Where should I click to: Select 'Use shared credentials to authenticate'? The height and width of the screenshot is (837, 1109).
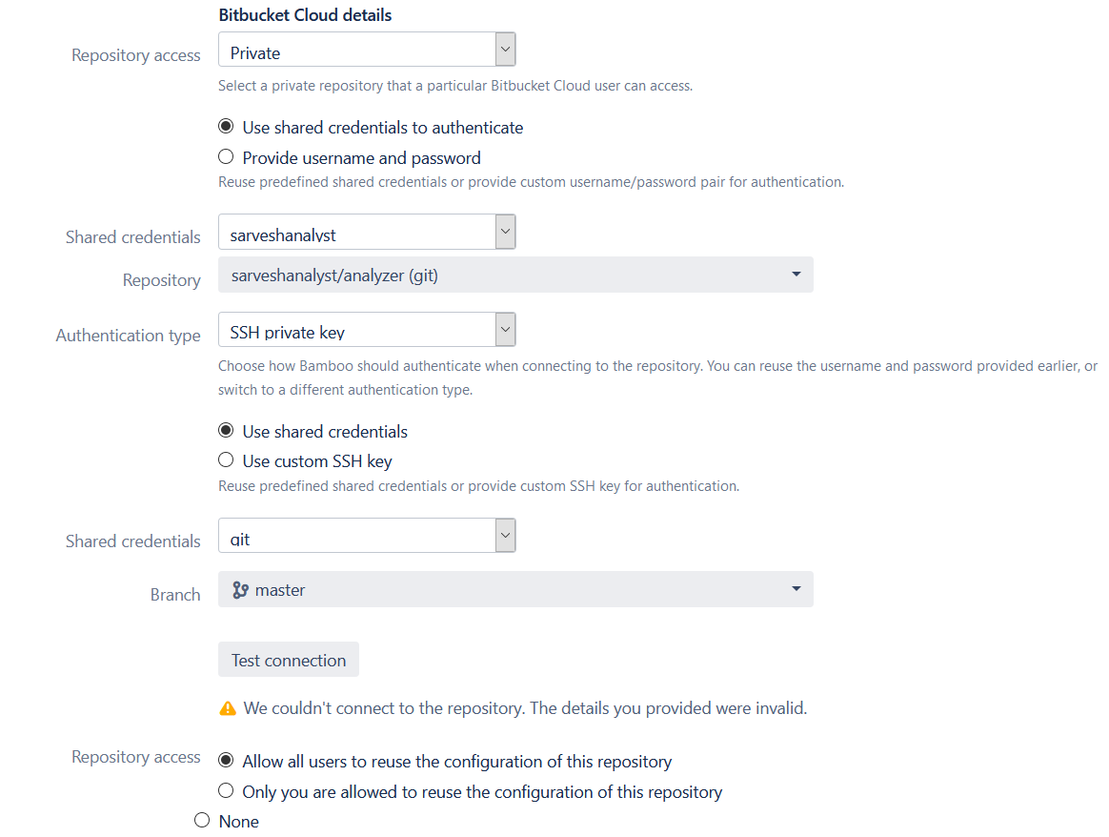pyautogui.click(x=226, y=125)
